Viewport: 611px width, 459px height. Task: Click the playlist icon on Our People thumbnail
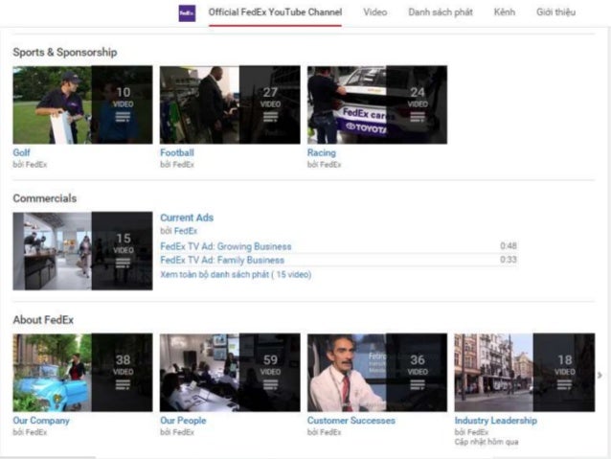pos(270,385)
